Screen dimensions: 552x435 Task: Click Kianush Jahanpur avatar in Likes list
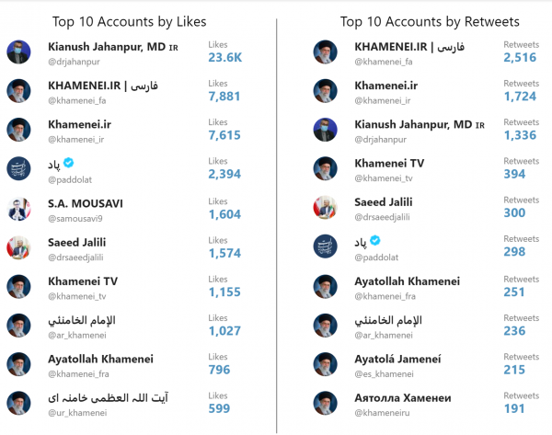click(18, 52)
